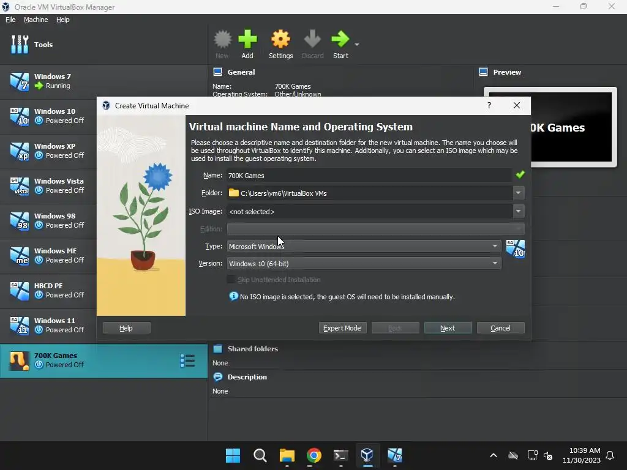This screenshot has height=470, width=627.
Task: Click the 'Name: 700K Games' General detail
Action: [x=261, y=86]
